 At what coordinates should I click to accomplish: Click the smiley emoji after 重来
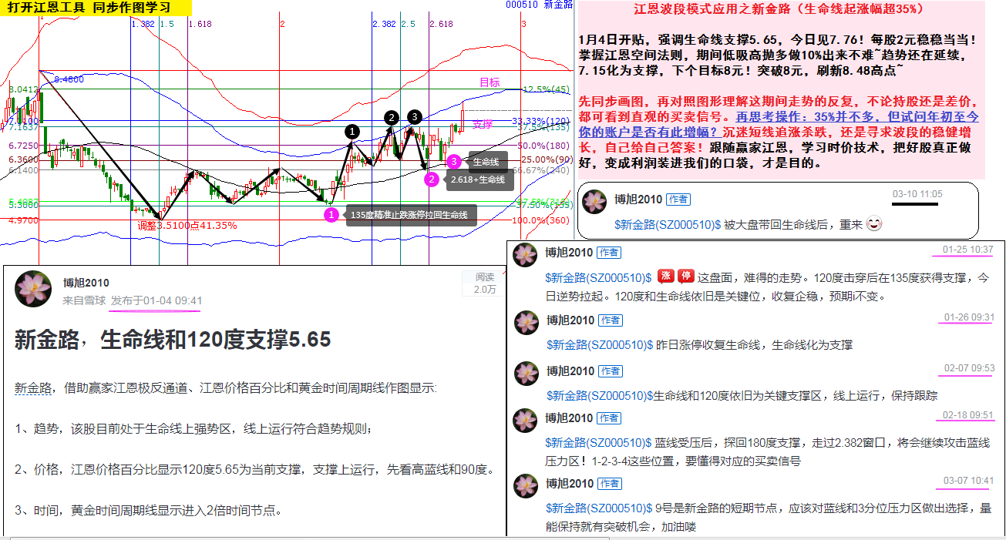pyautogui.click(x=873, y=225)
